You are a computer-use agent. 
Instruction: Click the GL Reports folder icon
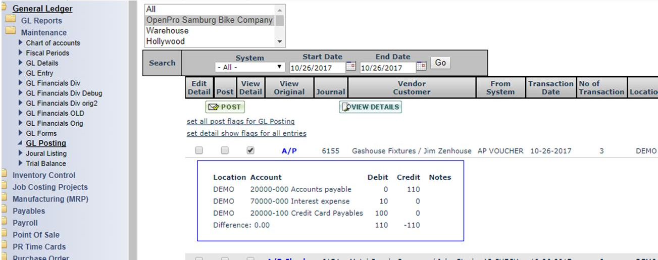pyautogui.click(x=10, y=20)
